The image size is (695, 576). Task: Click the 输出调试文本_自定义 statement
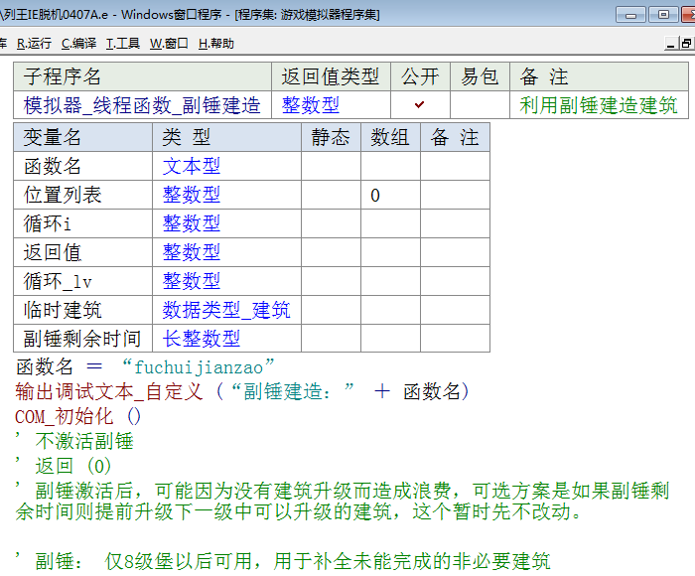109,392
